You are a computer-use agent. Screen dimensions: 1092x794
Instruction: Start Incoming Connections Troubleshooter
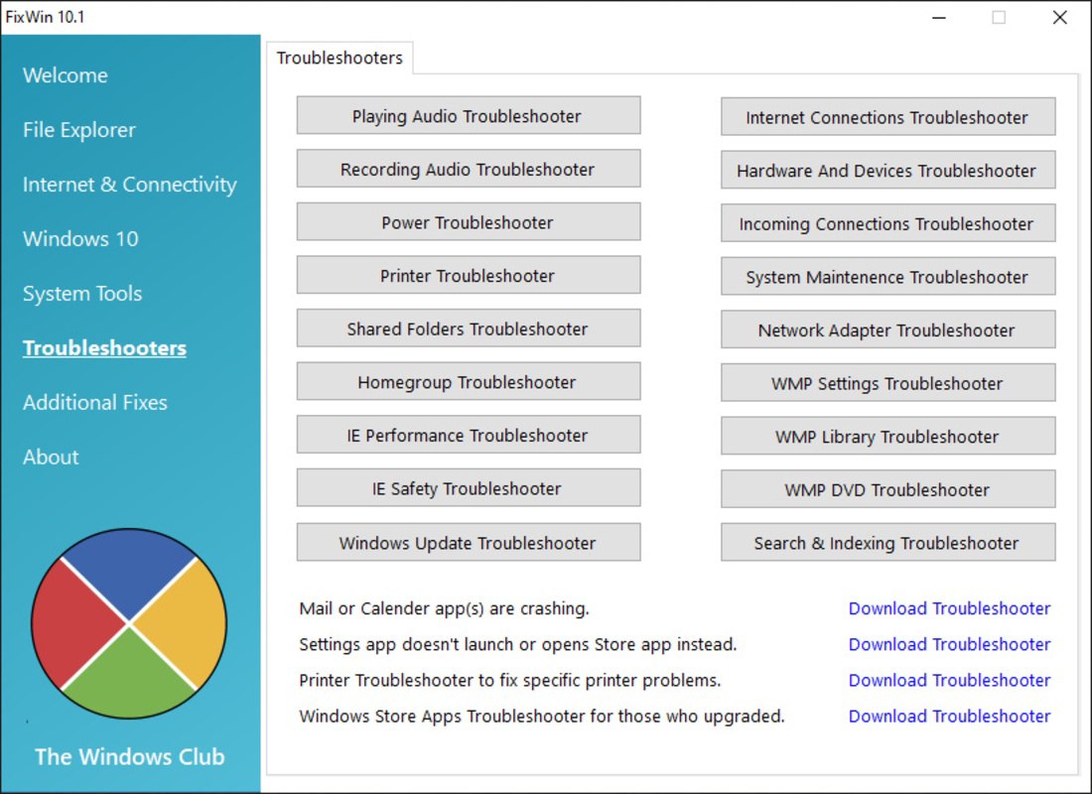[x=887, y=223]
